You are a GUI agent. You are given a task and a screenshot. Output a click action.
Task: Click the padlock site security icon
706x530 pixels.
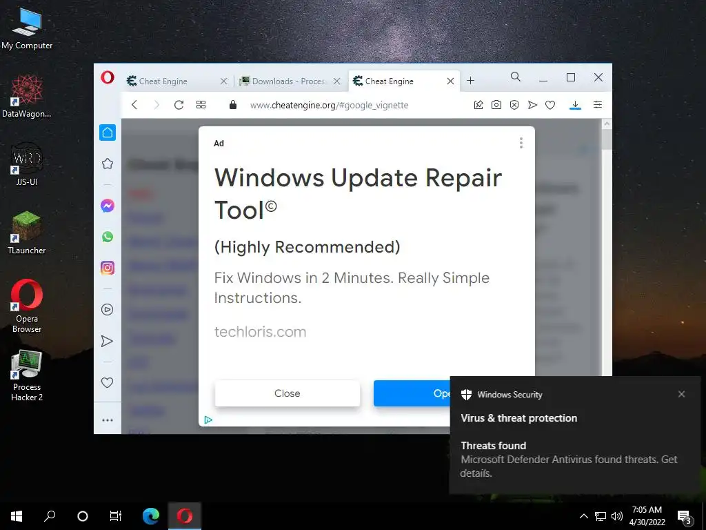click(x=233, y=105)
